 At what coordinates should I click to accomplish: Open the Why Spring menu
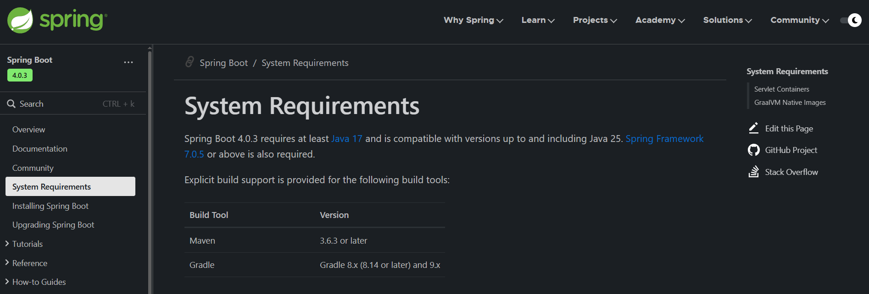[473, 20]
